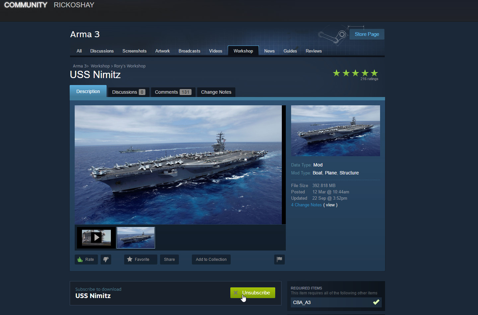Open the Videos tab

pos(216,51)
